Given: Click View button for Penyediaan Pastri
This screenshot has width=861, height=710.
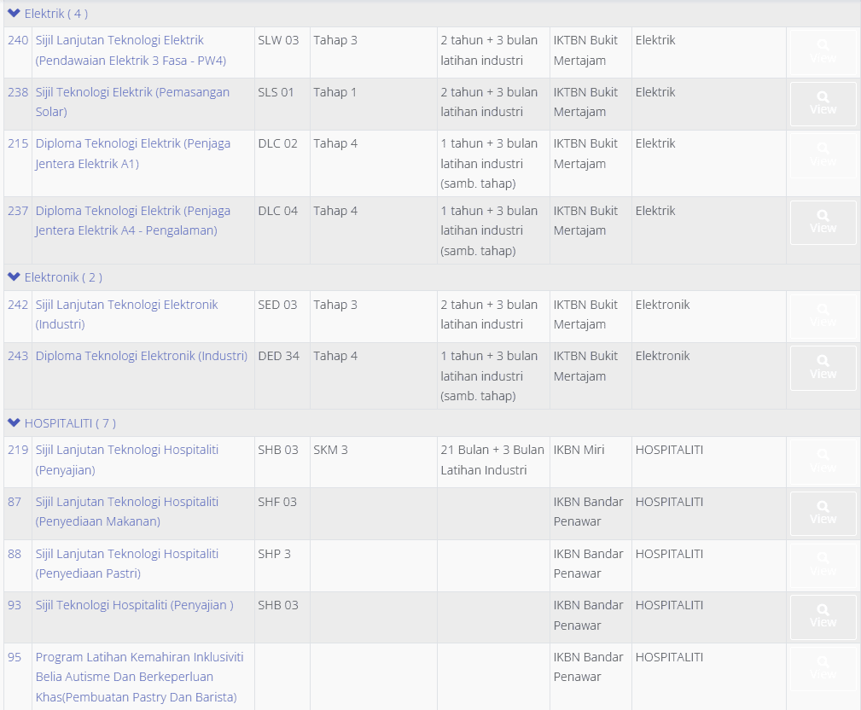Looking at the screenshot, I should tap(823, 565).
